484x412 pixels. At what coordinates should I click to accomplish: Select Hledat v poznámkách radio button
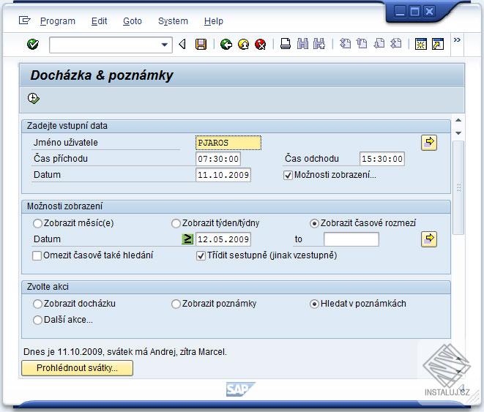pos(314,304)
